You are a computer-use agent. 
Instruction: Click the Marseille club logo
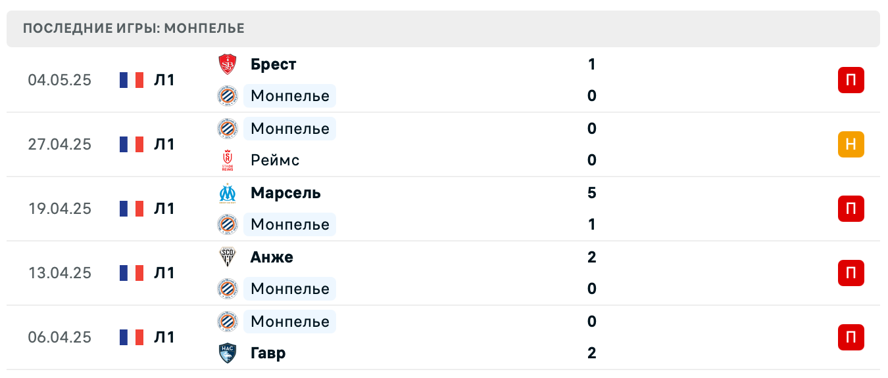(x=227, y=193)
